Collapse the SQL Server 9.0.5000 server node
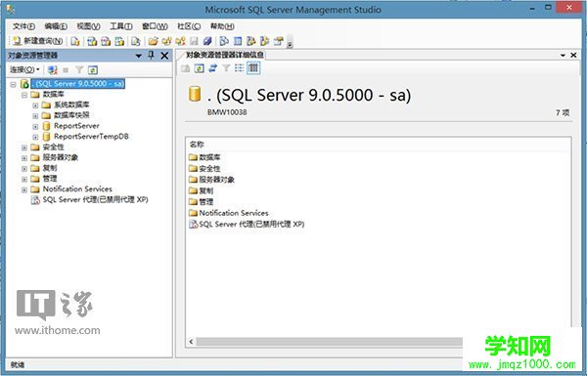 point(13,84)
